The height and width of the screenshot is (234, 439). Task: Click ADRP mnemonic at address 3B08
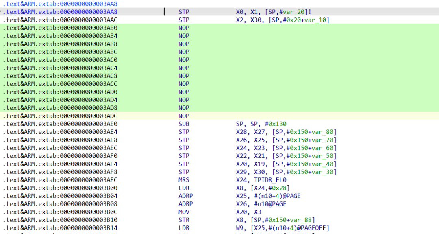186,204
